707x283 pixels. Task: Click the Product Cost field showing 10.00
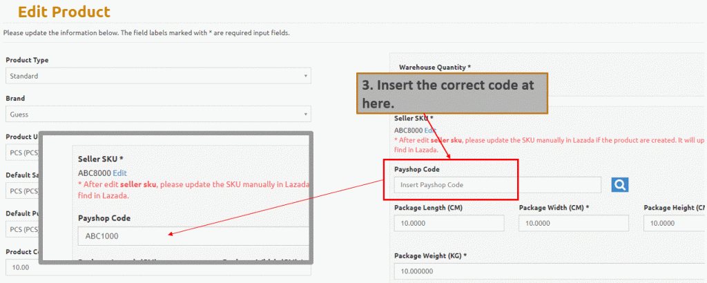(x=23, y=268)
